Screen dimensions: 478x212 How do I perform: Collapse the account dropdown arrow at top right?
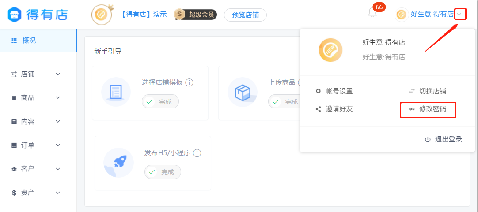[x=460, y=14]
